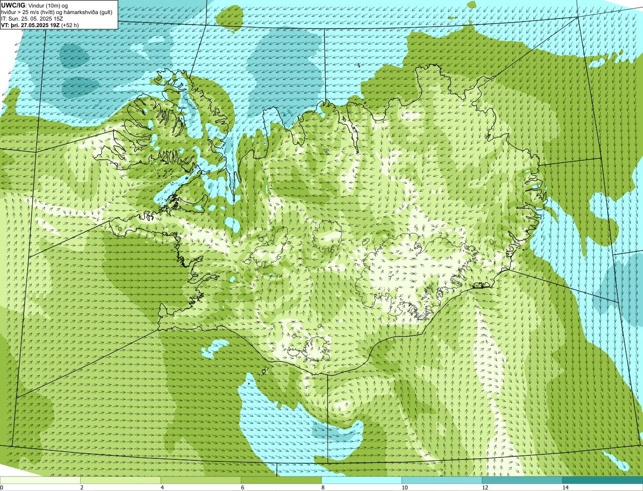The height and width of the screenshot is (491, 643).
Task: Click the "UWC/IG: Vindur (10m) og" title line
Action: pyautogui.click(x=35, y=5)
